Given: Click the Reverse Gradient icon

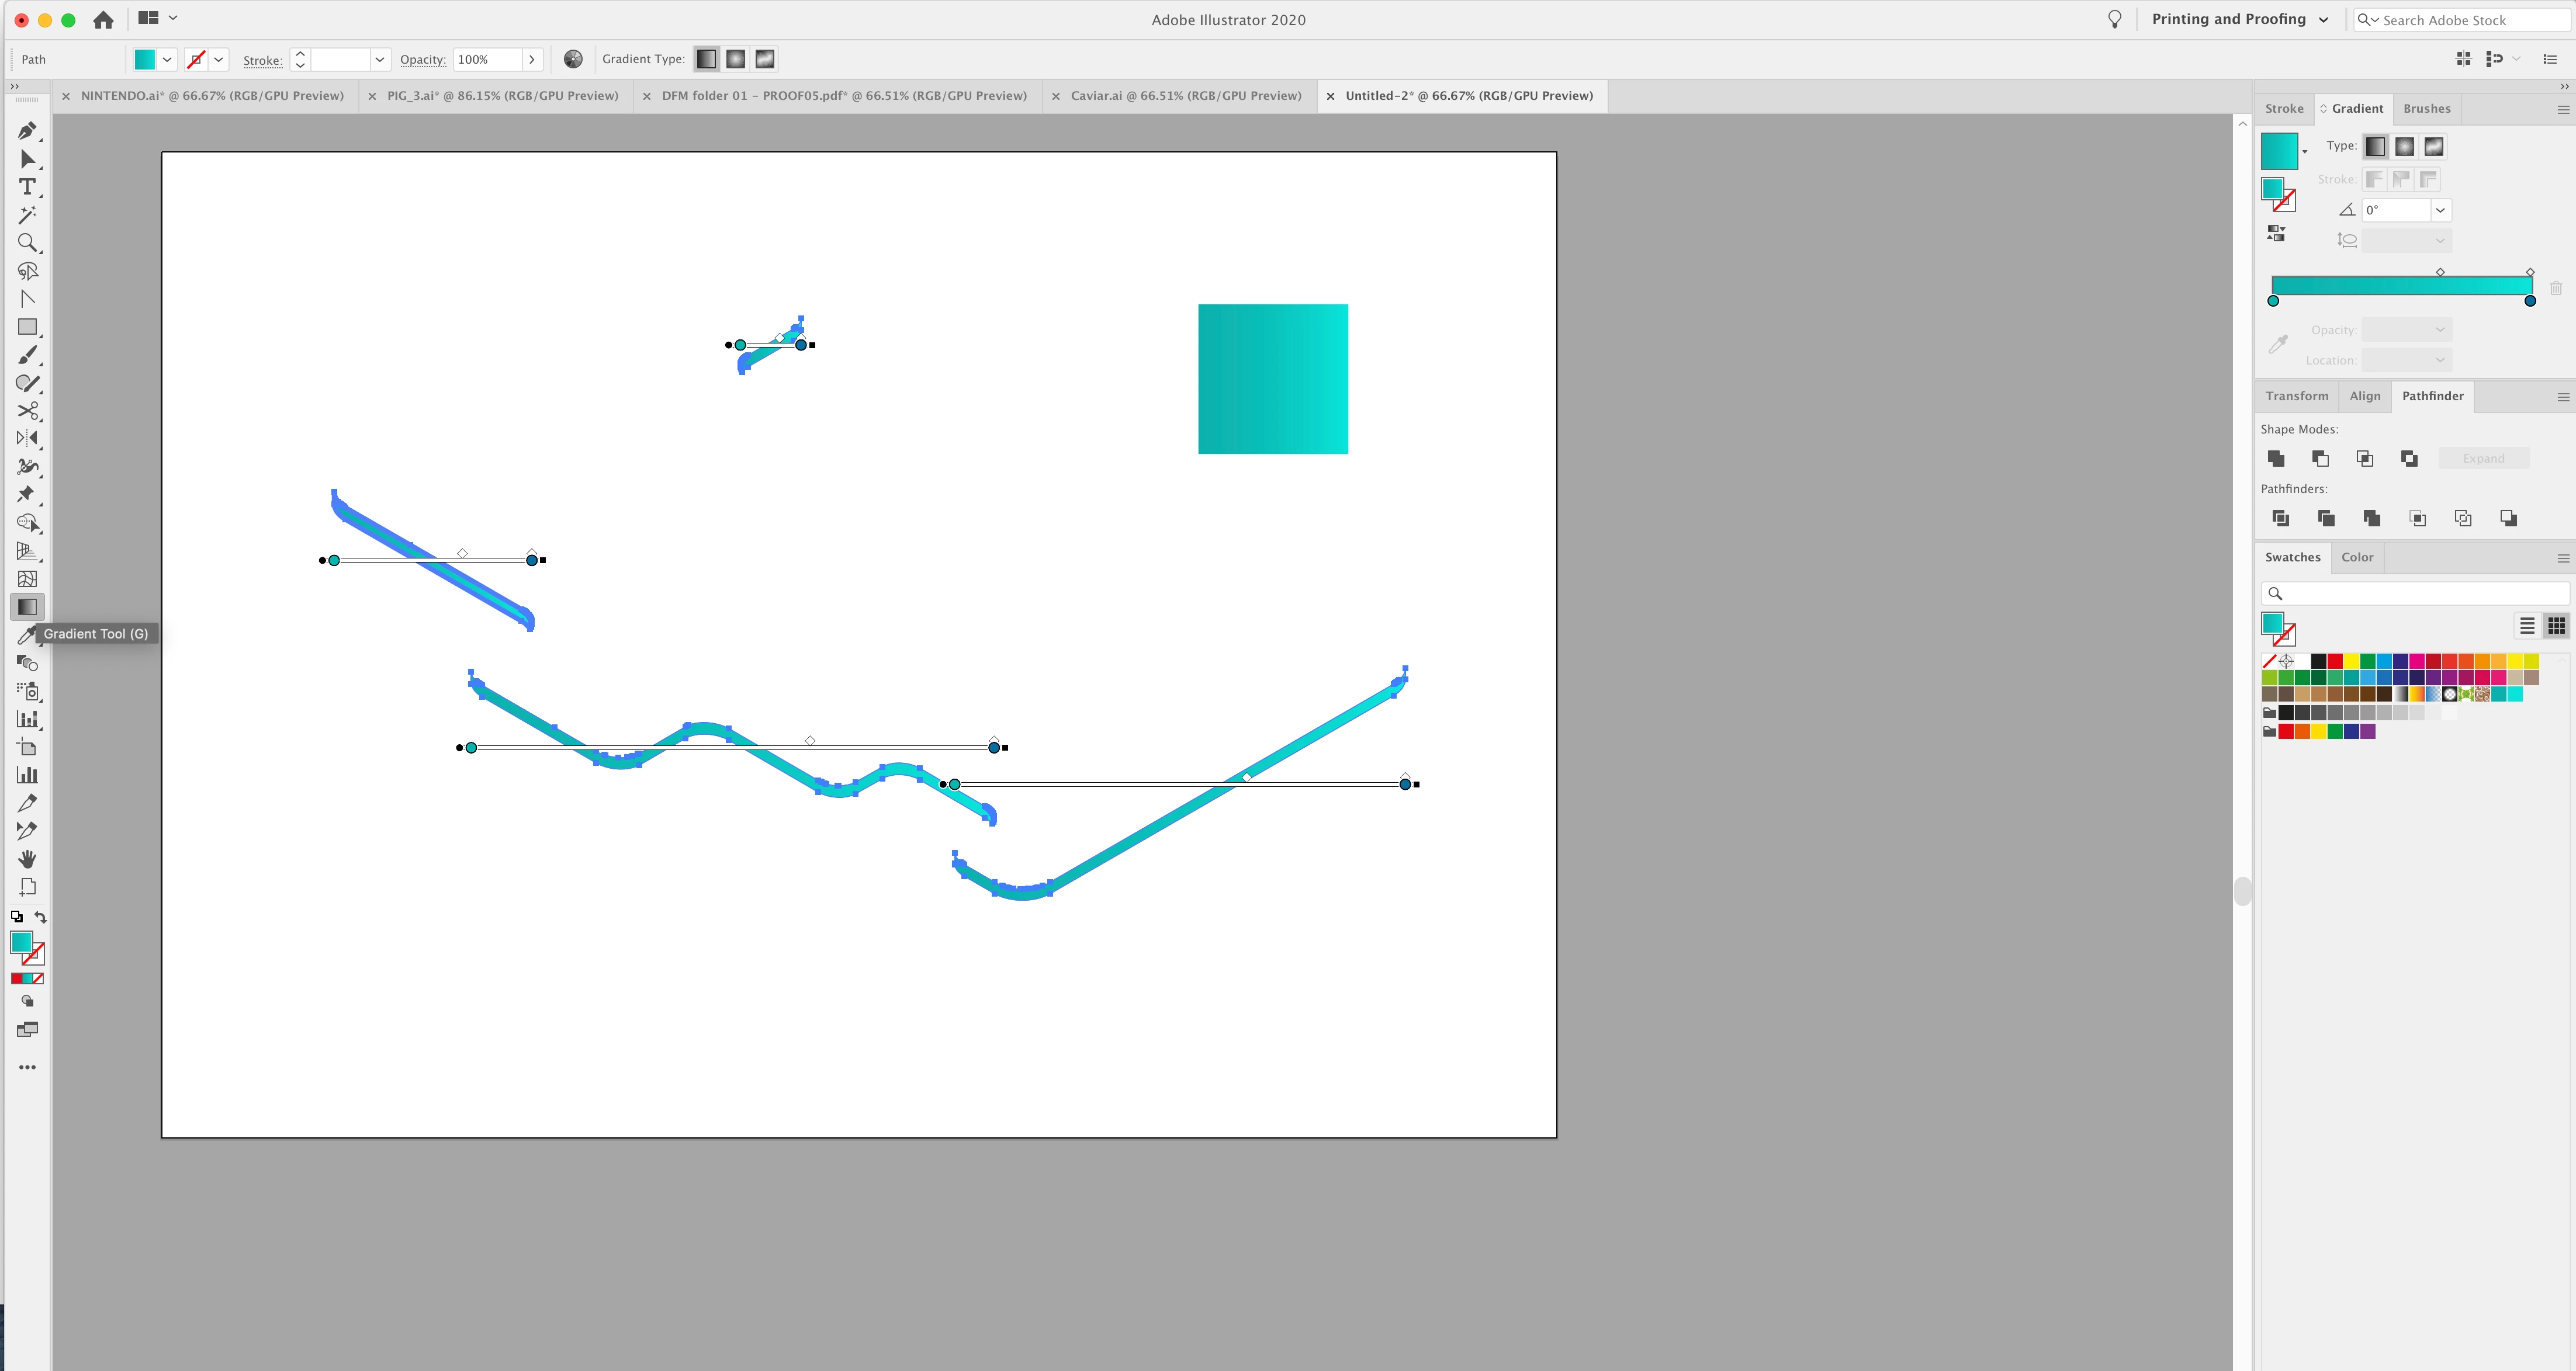Looking at the screenshot, I should [x=2276, y=234].
